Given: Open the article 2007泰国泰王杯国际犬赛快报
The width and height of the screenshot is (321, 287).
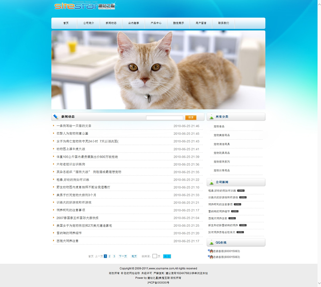Looking at the screenshot, I should 77,218.
